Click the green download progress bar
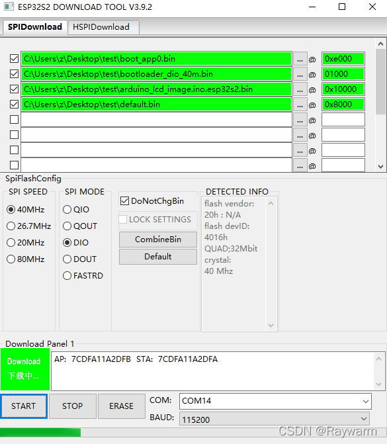The image size is (387, 444). 40,432
